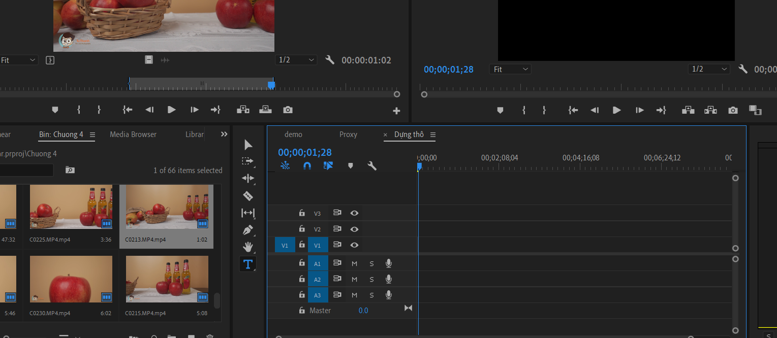777x338 pixels.
Task: Open Source monitor 1/2 resolution dropdown
Action: pos(296,60)
